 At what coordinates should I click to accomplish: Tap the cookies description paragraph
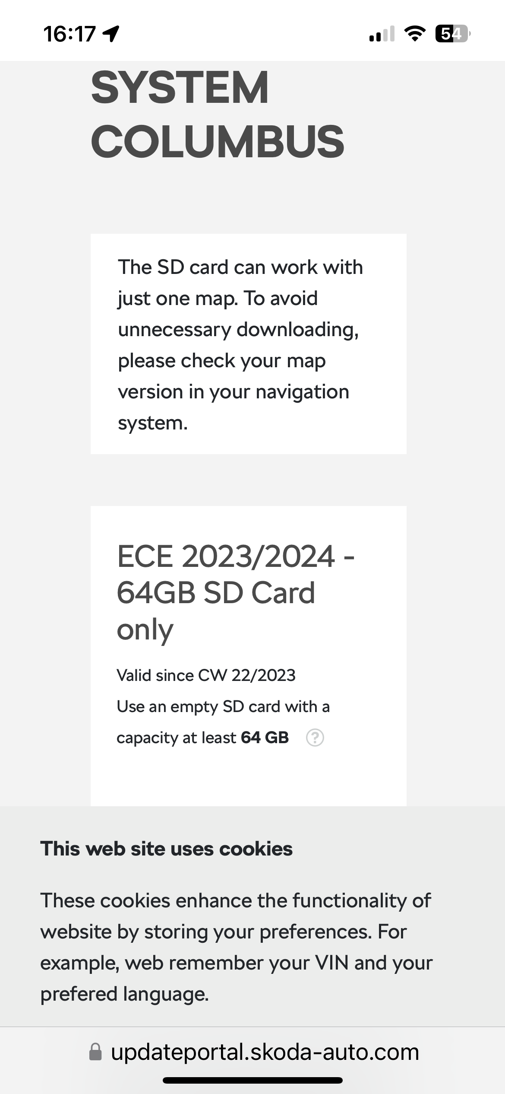click(x=237, y=947)
